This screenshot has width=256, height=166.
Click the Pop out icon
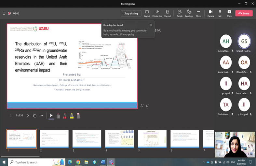pyautogui.click(x=168, y=13)
